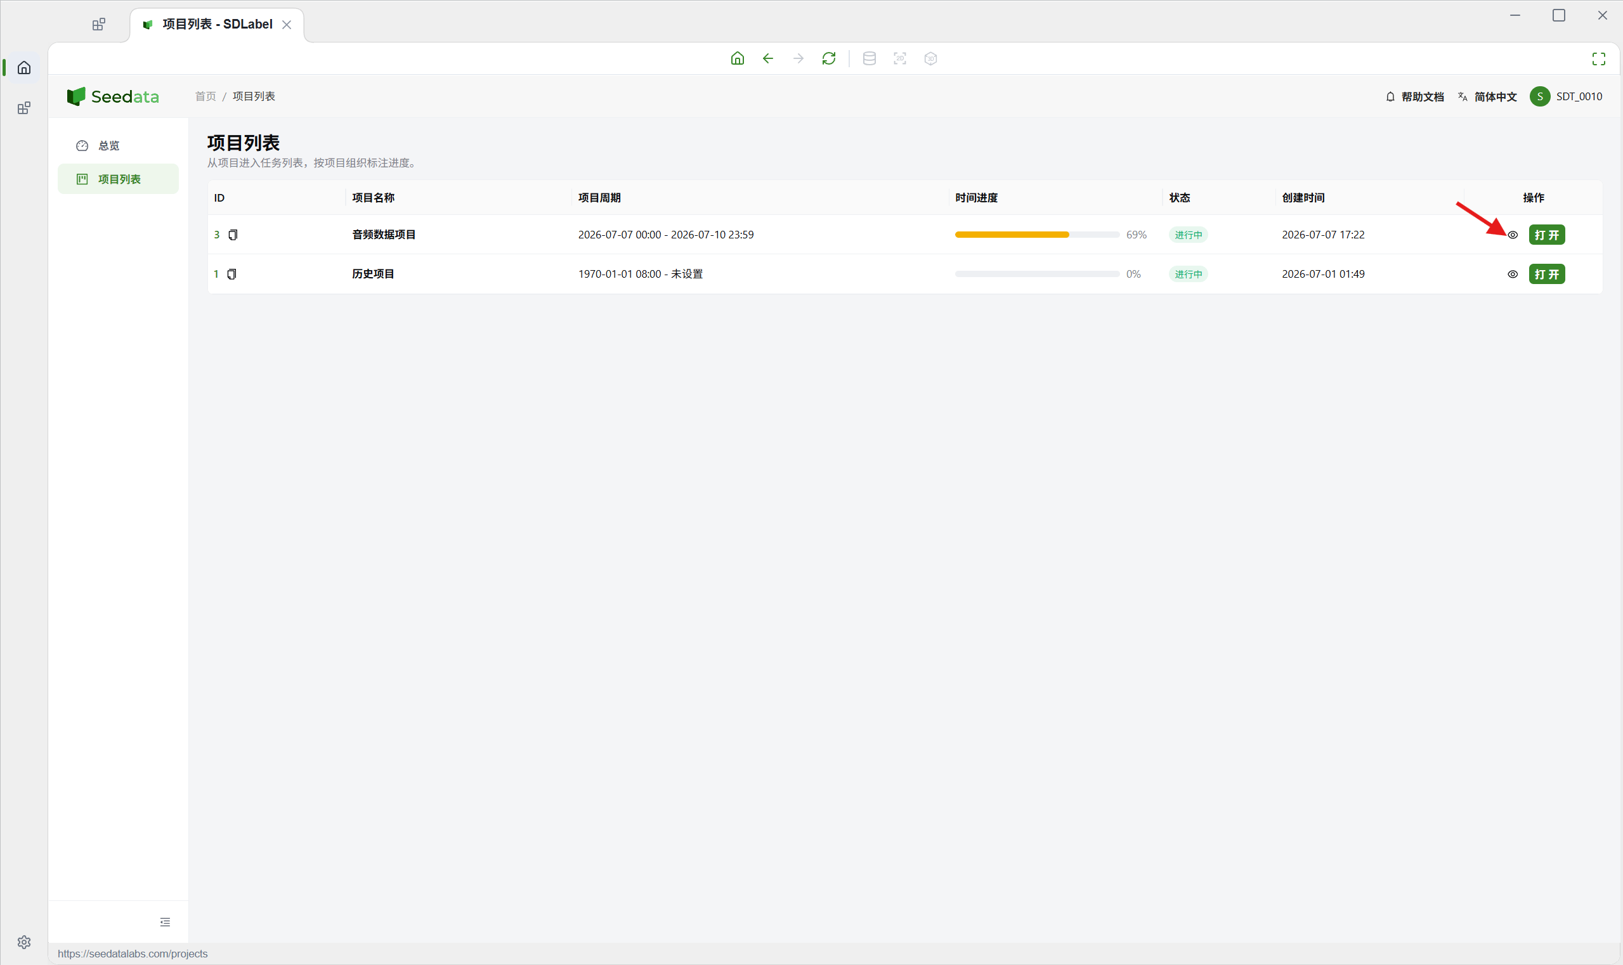1623x965 pixels.
Task: Click the 创建时间 column header
Action: coord(1303,198)
